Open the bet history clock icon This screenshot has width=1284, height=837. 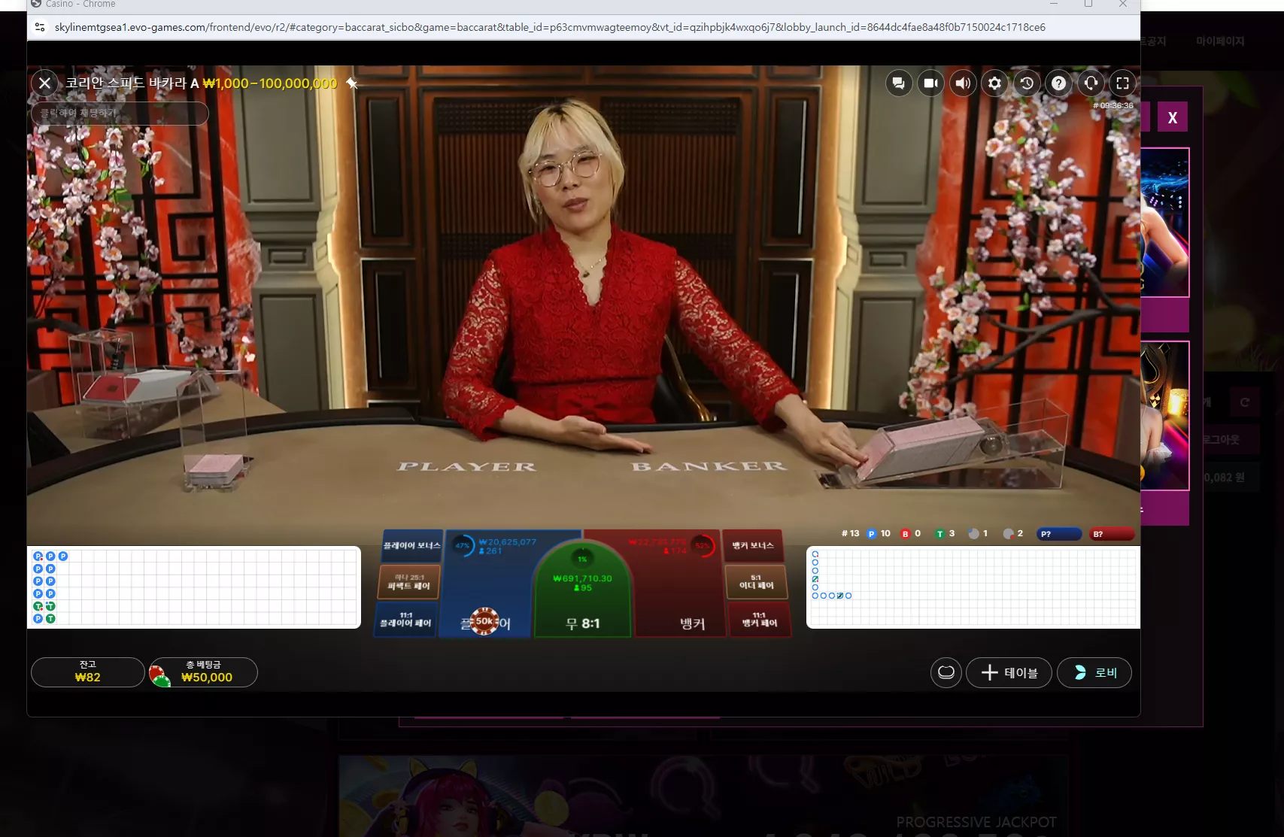1027,83
